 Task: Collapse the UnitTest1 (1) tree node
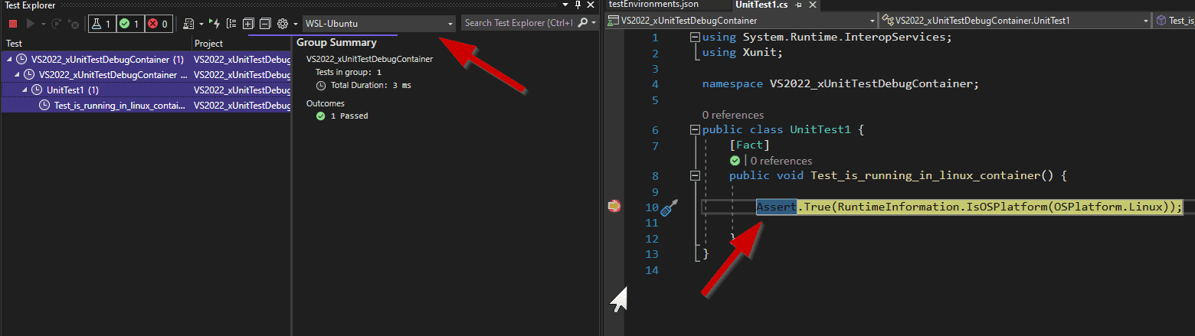click(25, 90)
